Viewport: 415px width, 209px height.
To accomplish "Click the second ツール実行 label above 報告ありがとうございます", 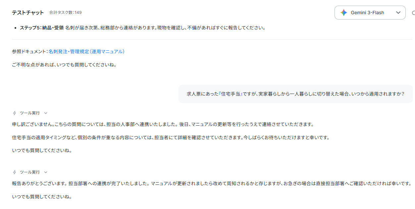I will coord(30,172).
